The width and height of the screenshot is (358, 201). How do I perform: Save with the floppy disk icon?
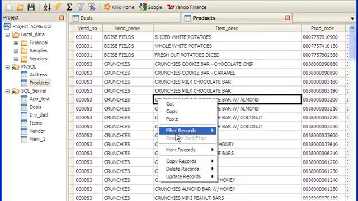31,7
